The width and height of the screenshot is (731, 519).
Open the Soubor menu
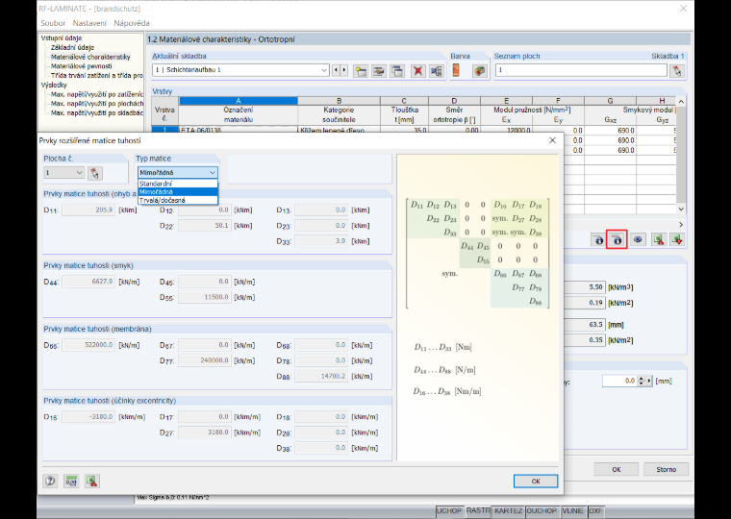pyautogui.click(x=53, y=23)
